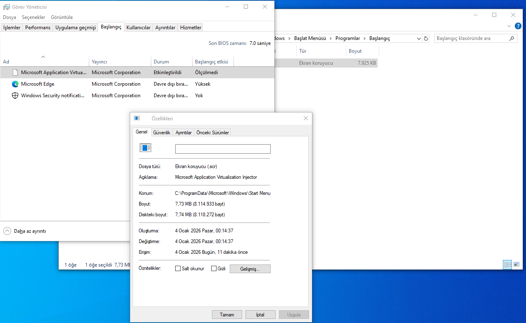
Task: Click the Microsoft Edge icon in startup list
Action: [x=15, y=84]
